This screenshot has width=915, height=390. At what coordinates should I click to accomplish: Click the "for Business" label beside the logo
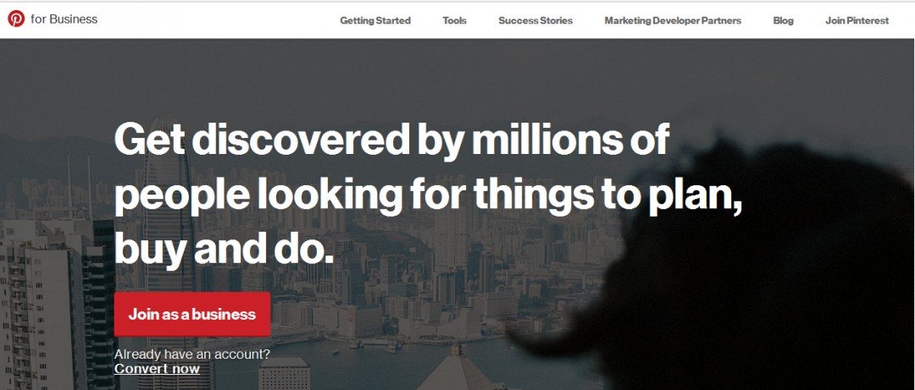64,19
